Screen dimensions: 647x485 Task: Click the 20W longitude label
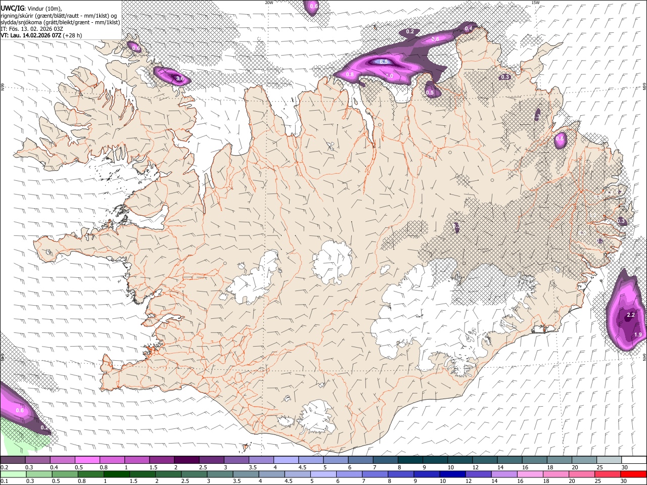coord(269,3)
